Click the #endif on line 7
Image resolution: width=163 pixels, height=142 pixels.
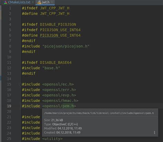pos(29,41)
